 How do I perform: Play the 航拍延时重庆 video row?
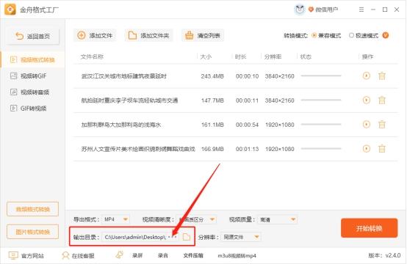pyautogui.click(x=367, y=100)
